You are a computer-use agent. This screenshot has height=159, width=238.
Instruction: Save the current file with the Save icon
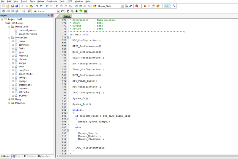(x=12, y=6)
